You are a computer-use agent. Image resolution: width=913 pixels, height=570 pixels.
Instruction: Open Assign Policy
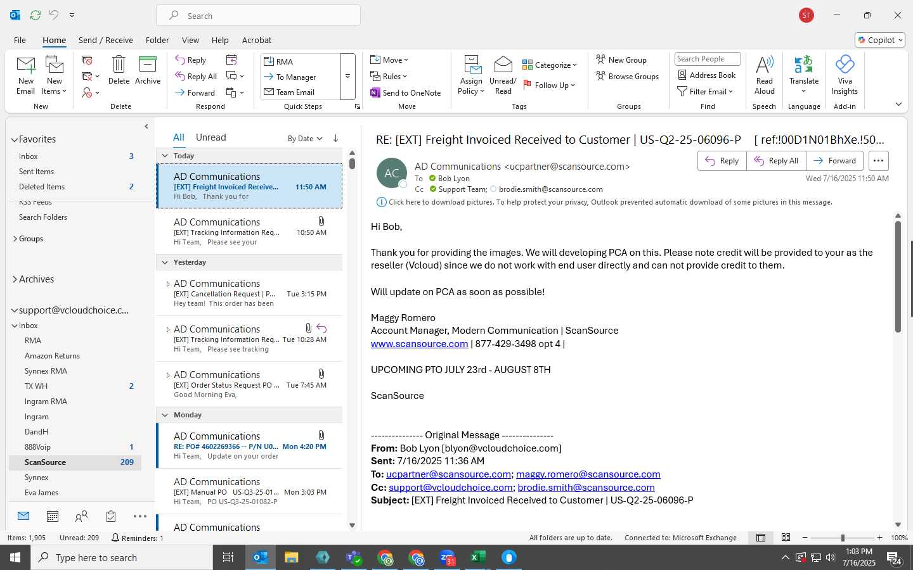pos(471,75)
